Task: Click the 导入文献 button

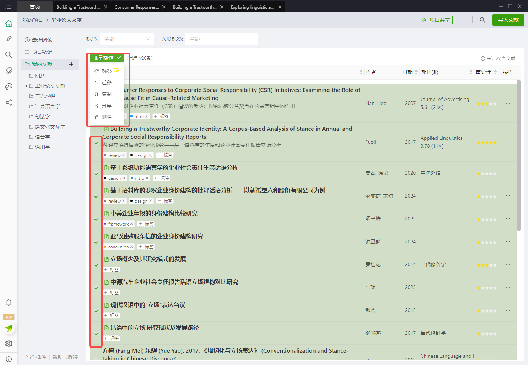Action: pos(508,20)
